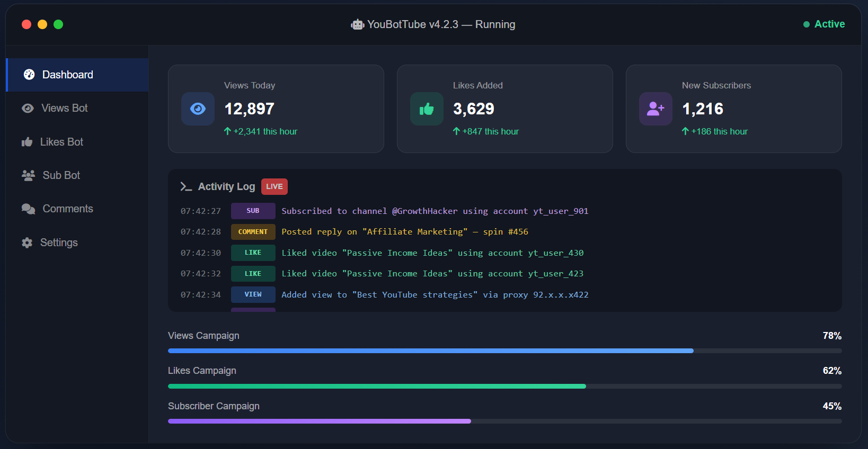This screenshot has width=868, height=449.
Task: Click timestamp 07:42:34
Action: click(201, 294)
